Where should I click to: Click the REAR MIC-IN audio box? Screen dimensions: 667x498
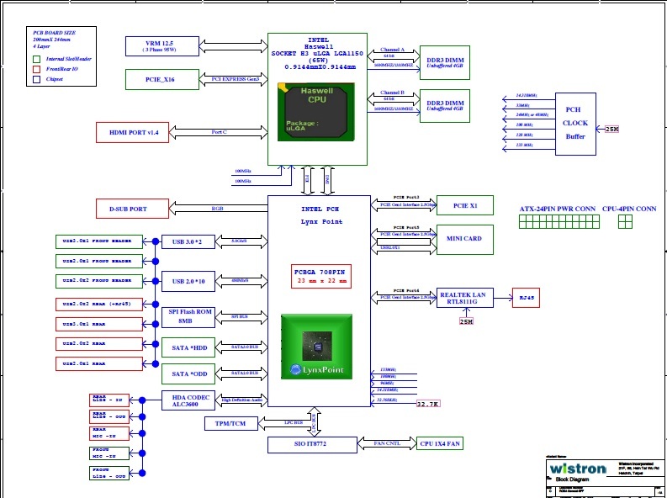(109, 434)
